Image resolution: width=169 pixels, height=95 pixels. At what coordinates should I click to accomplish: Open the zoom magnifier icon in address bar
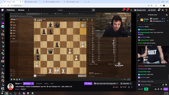tap(149, 6)
